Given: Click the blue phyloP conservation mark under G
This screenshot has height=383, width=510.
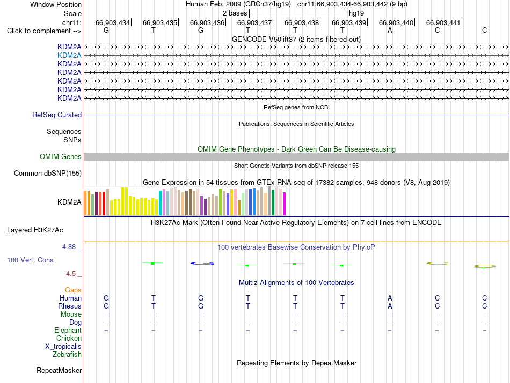Looking at the screenshot, I should click(202, 263).
